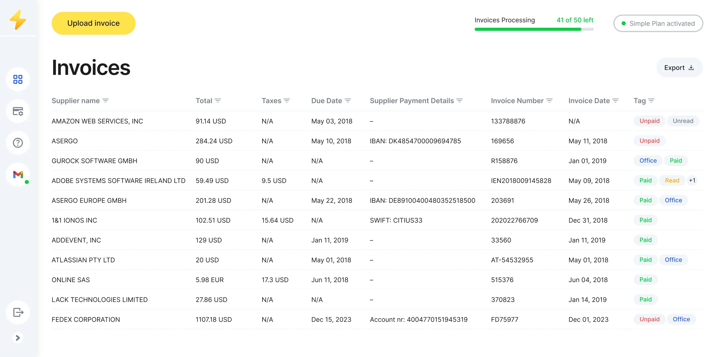Open the Supplier name filter dropdown
715x357 pixels.
tap(106, 101)
